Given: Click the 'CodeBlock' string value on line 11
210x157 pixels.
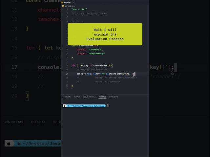Looking at the screenshot, I should point(95,49).
